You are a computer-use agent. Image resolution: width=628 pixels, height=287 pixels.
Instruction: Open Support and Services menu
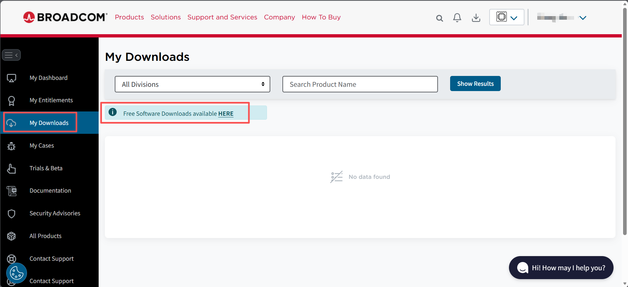click(222, 17)
